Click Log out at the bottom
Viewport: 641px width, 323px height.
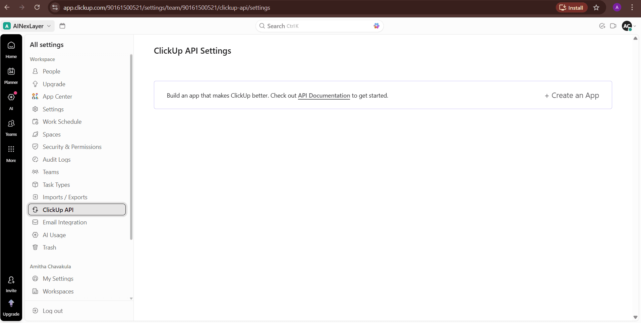(x=53, y=310)
